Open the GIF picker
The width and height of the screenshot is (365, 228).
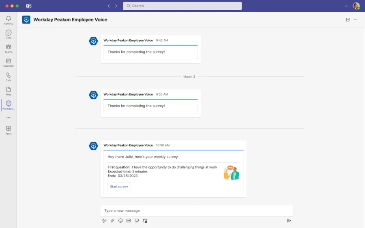(129, 221)
